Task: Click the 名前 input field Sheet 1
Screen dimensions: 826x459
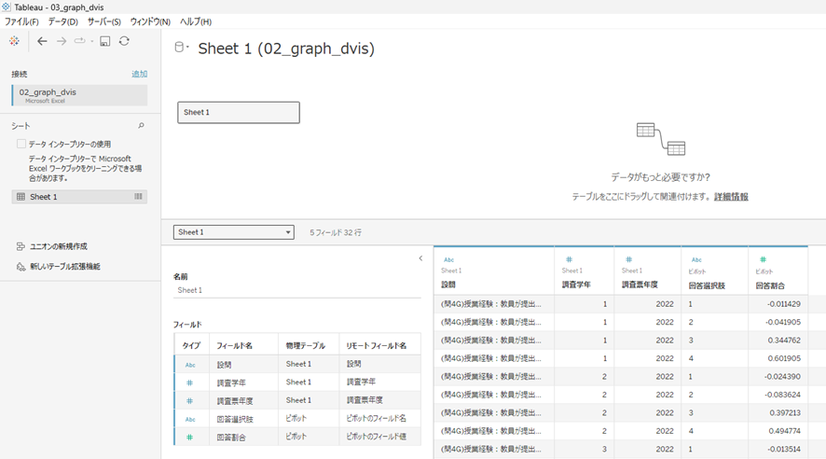Action: click(297, 290)
